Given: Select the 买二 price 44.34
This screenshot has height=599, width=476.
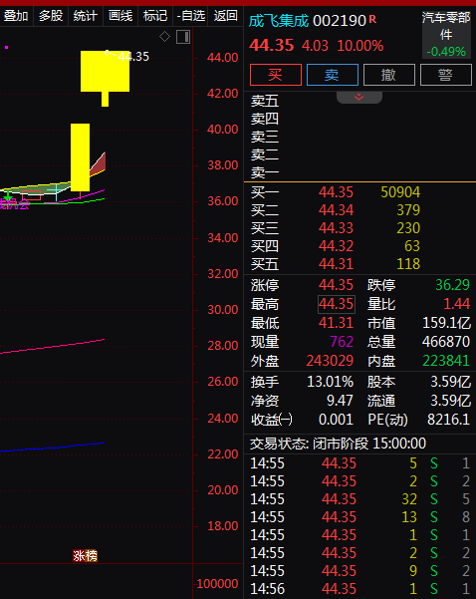Looking at the screenshot, I should (x=336, y=210).
